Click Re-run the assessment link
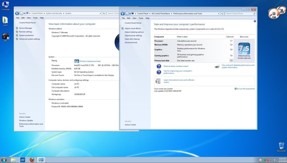This screenshot has height=163, width=287. coord(245,89)
